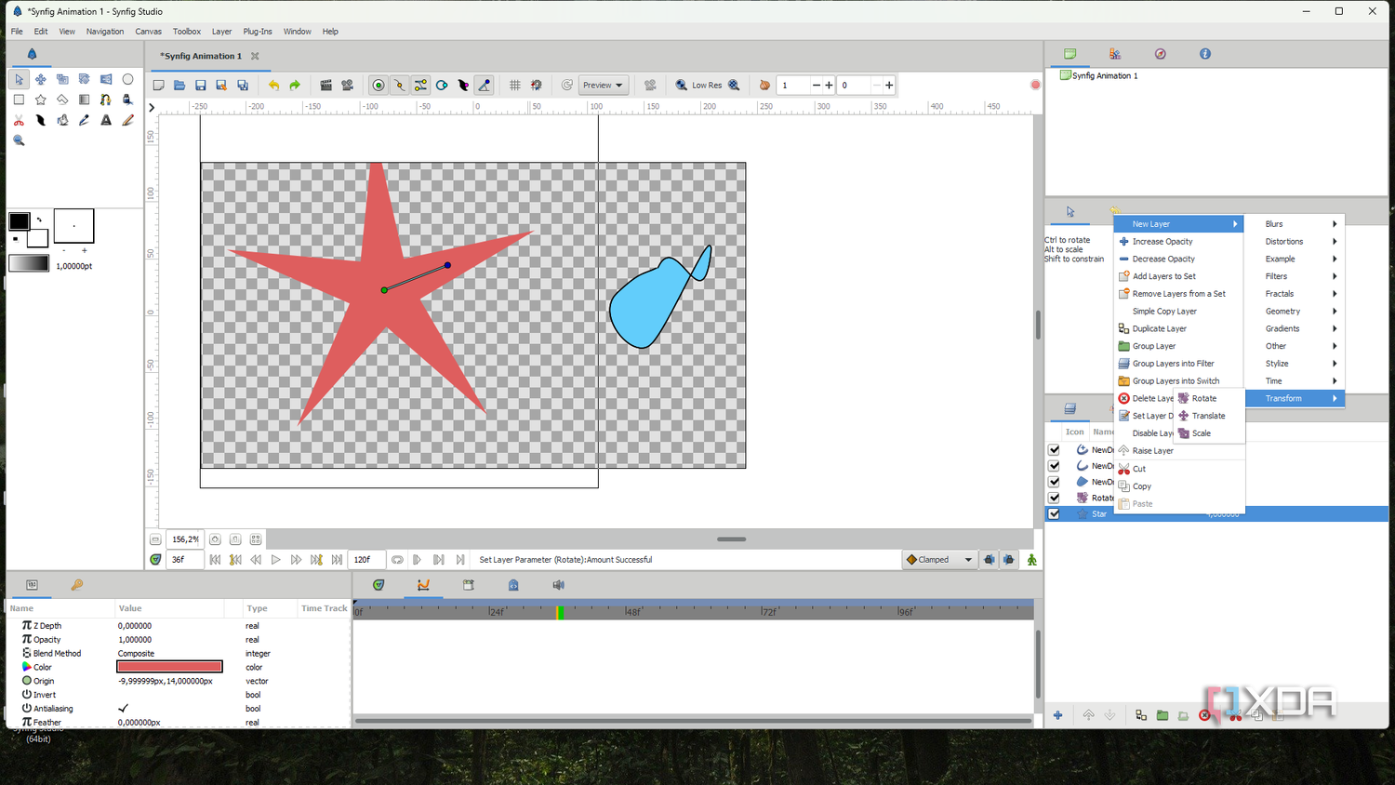Viewport: 1395px width, 785px height.
Task: Select the Star tool
Action: 40,100
